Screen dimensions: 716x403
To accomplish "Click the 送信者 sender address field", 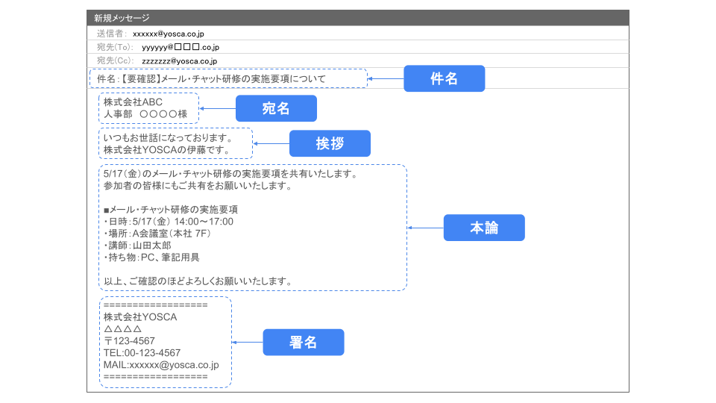I will 169,34.
